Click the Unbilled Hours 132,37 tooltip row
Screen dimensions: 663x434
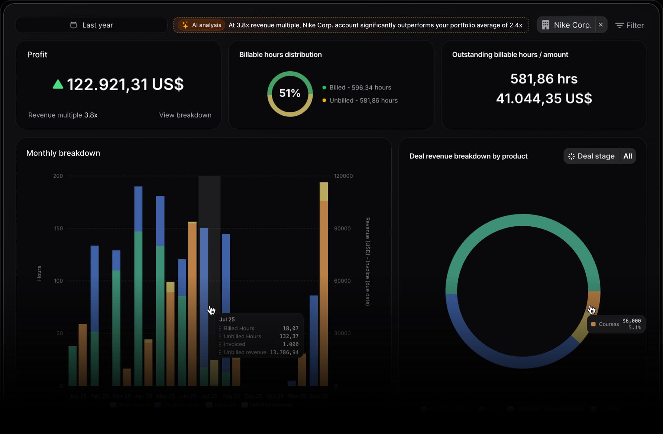259,336
